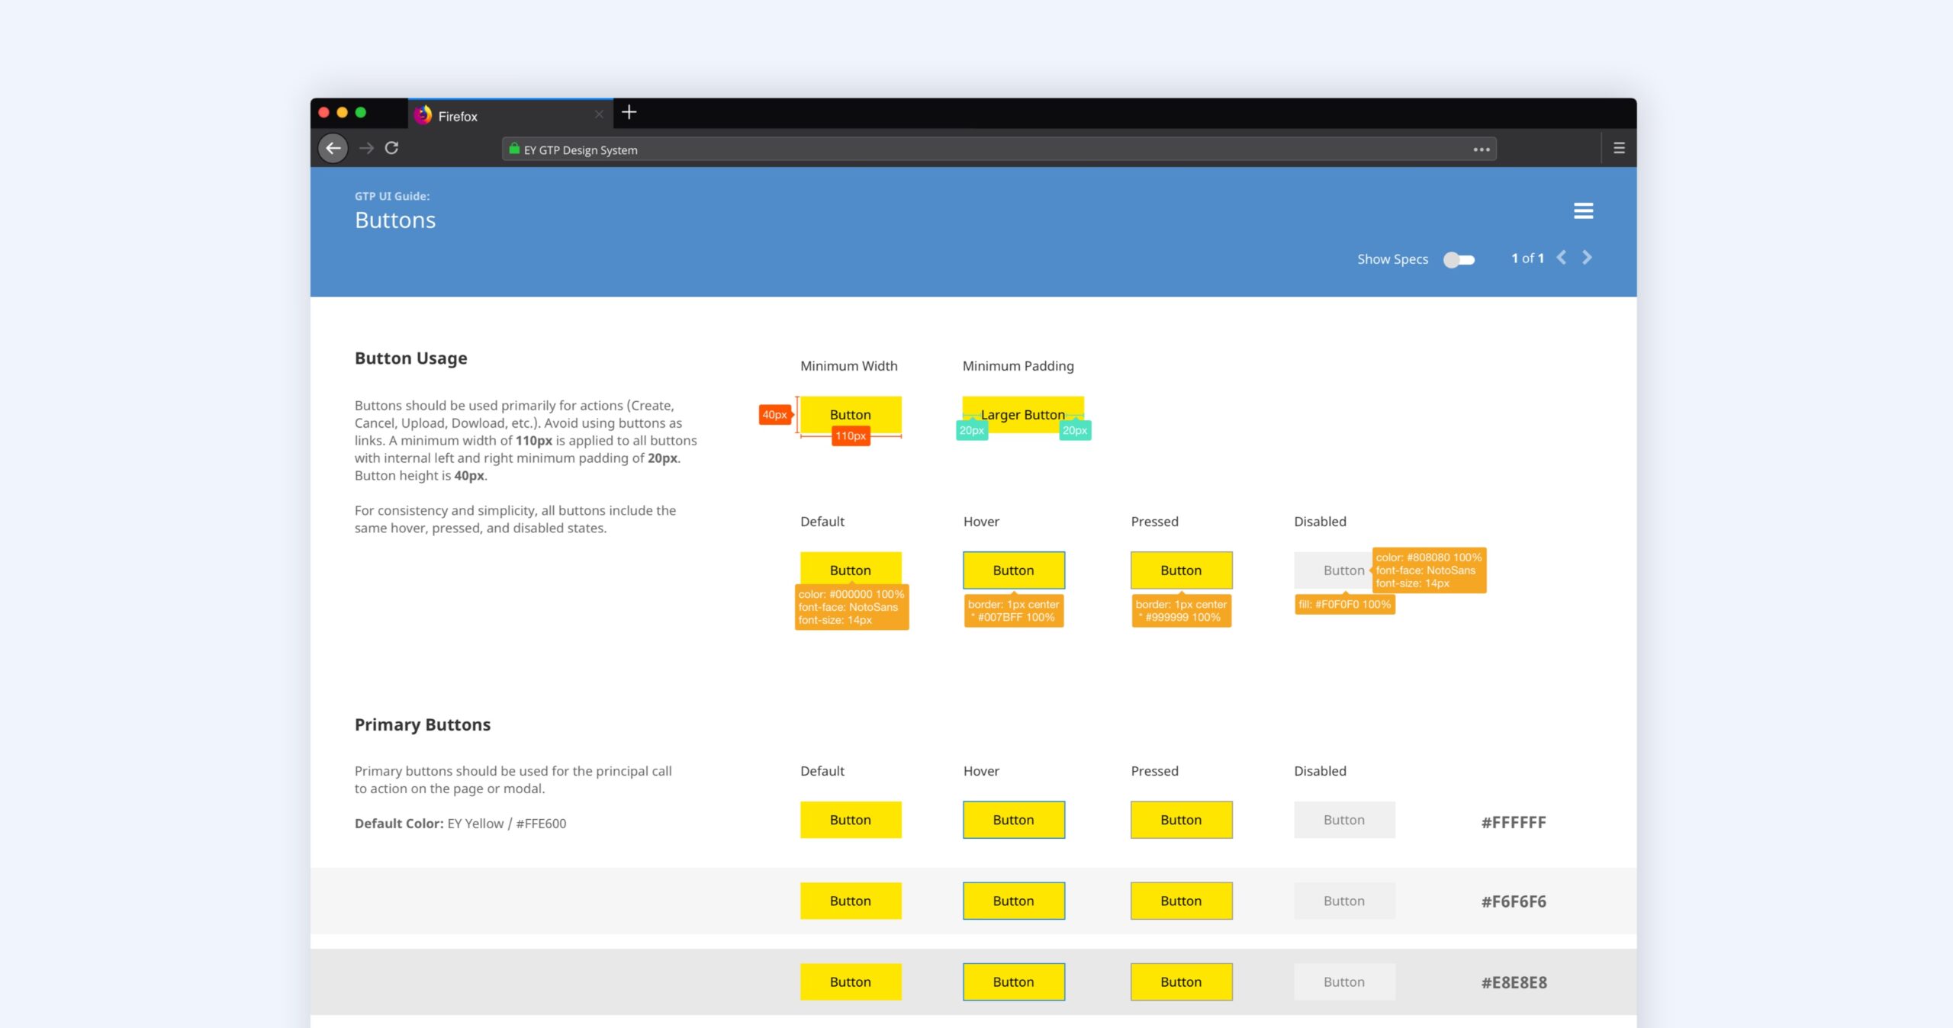Close the Firefox tab

tap(599, 114)
